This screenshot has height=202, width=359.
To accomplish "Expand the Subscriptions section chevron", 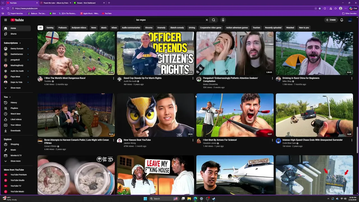I will click(20, 43).
